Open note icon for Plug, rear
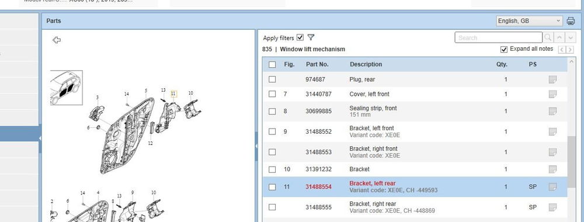584x222 pixels. click(x=552, y=79)
